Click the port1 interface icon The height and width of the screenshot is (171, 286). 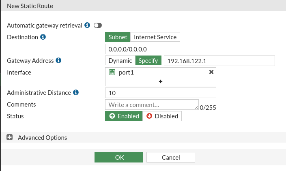point(112,72)
